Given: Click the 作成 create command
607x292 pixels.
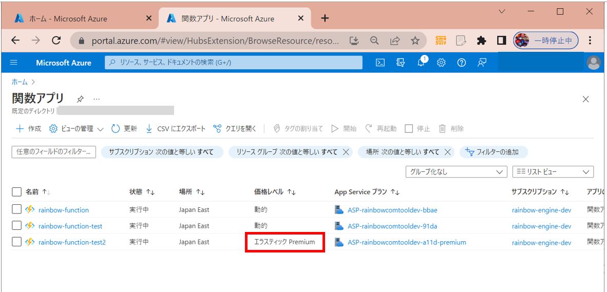Looking at the screenshot, I should [x=29, y=129].
